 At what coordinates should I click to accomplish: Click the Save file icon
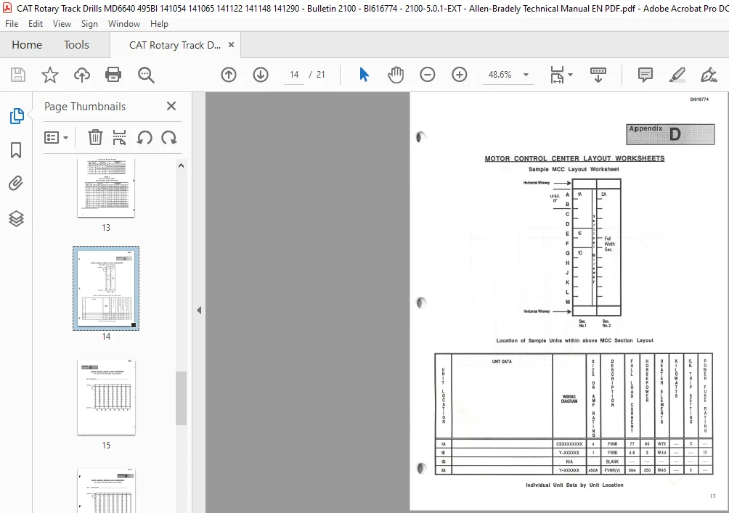(18, 75)
